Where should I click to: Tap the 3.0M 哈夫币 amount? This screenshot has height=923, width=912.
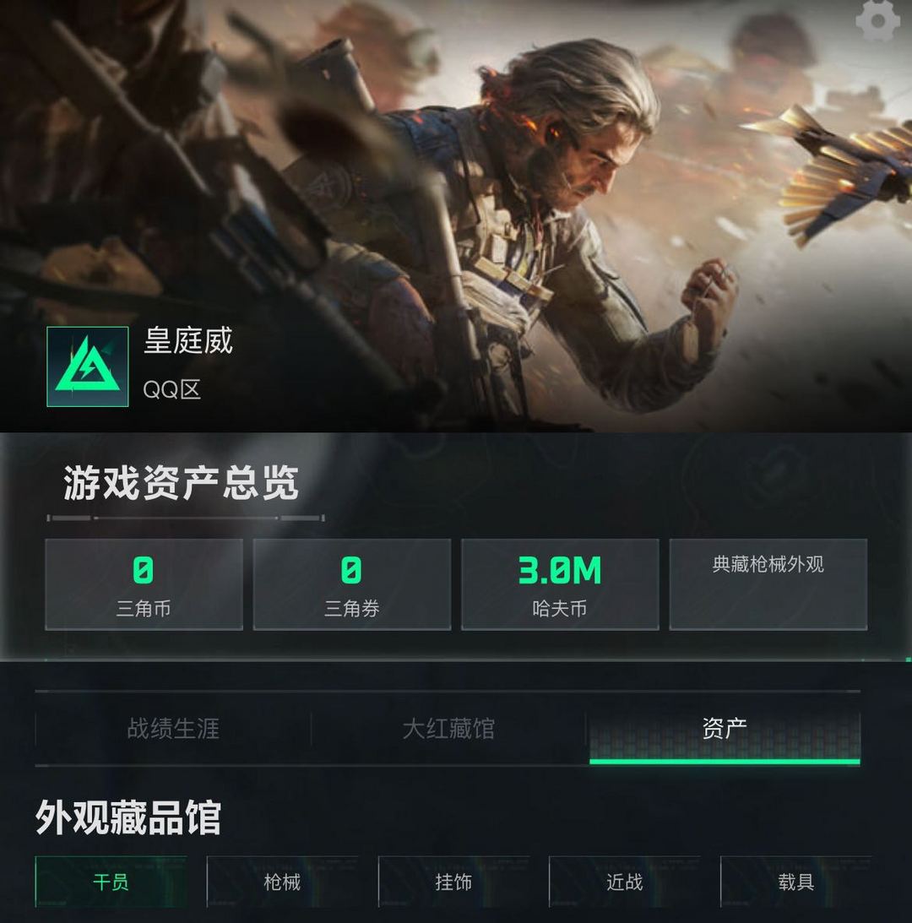pos(560,570)
